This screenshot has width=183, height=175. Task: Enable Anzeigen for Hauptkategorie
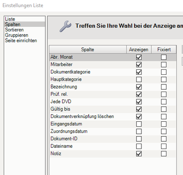[139, 79]
